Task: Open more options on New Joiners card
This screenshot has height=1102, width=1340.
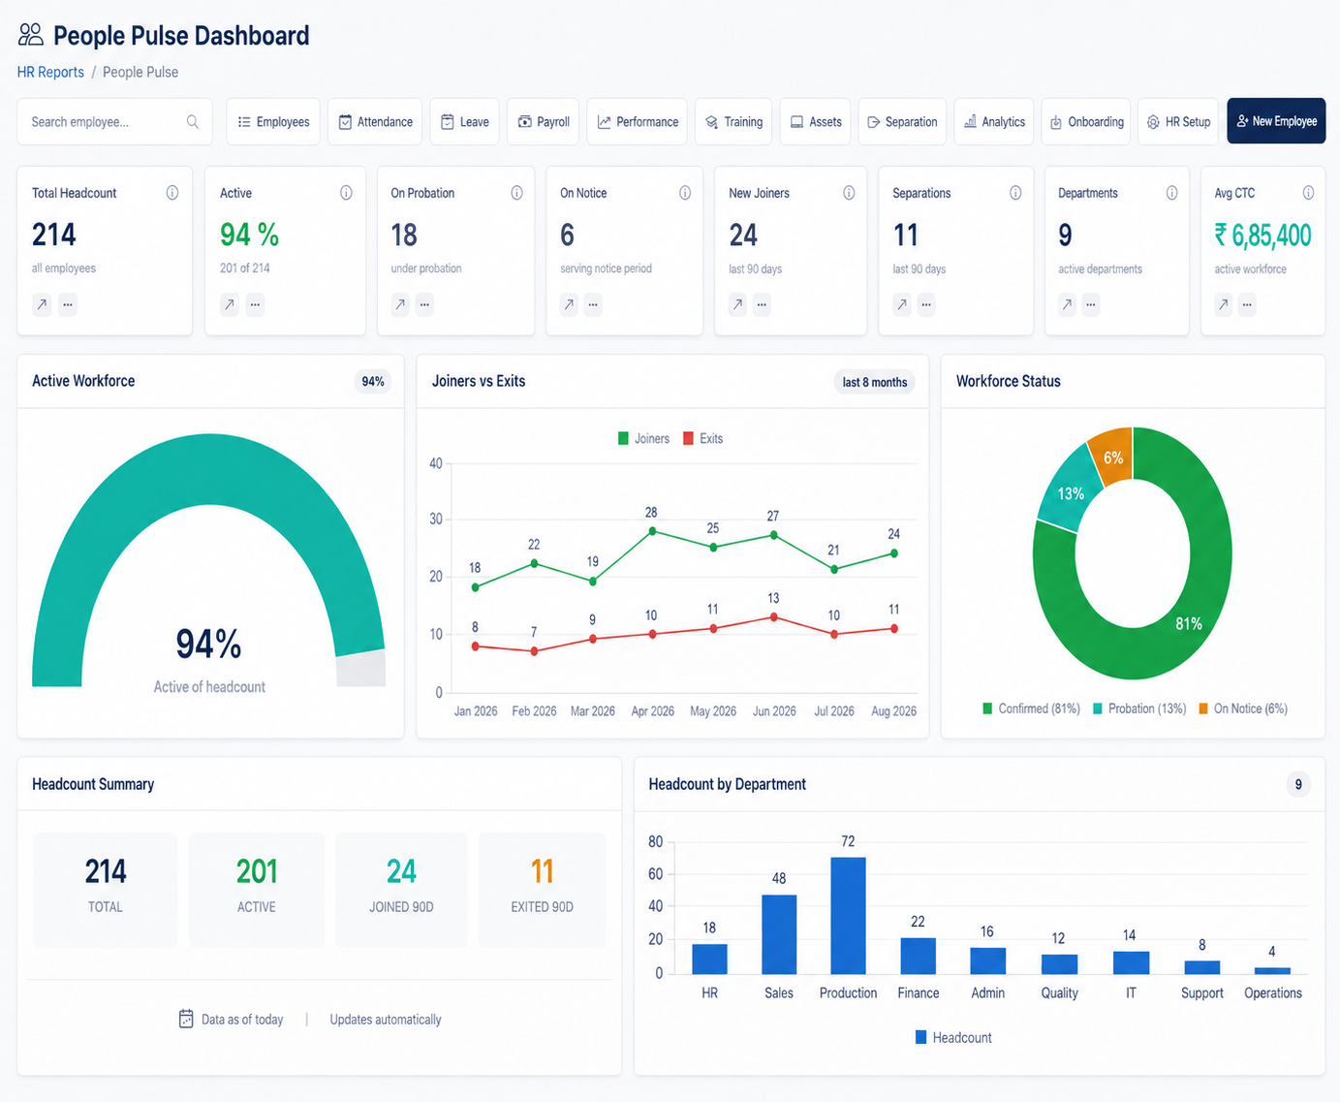Action: click(763, 304)
